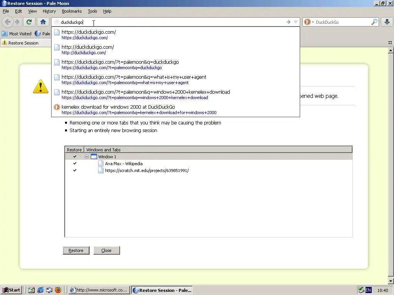
Task: Launch Firefox from the quick launch bar
Action: 58,290
